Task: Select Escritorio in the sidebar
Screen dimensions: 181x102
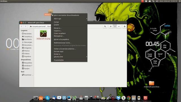Action: click(x=27, y=39)
